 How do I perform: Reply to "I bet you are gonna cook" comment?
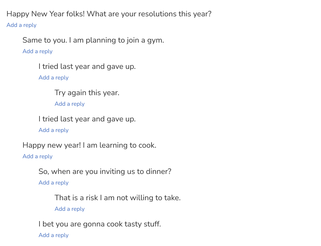(x=54, y=235)
